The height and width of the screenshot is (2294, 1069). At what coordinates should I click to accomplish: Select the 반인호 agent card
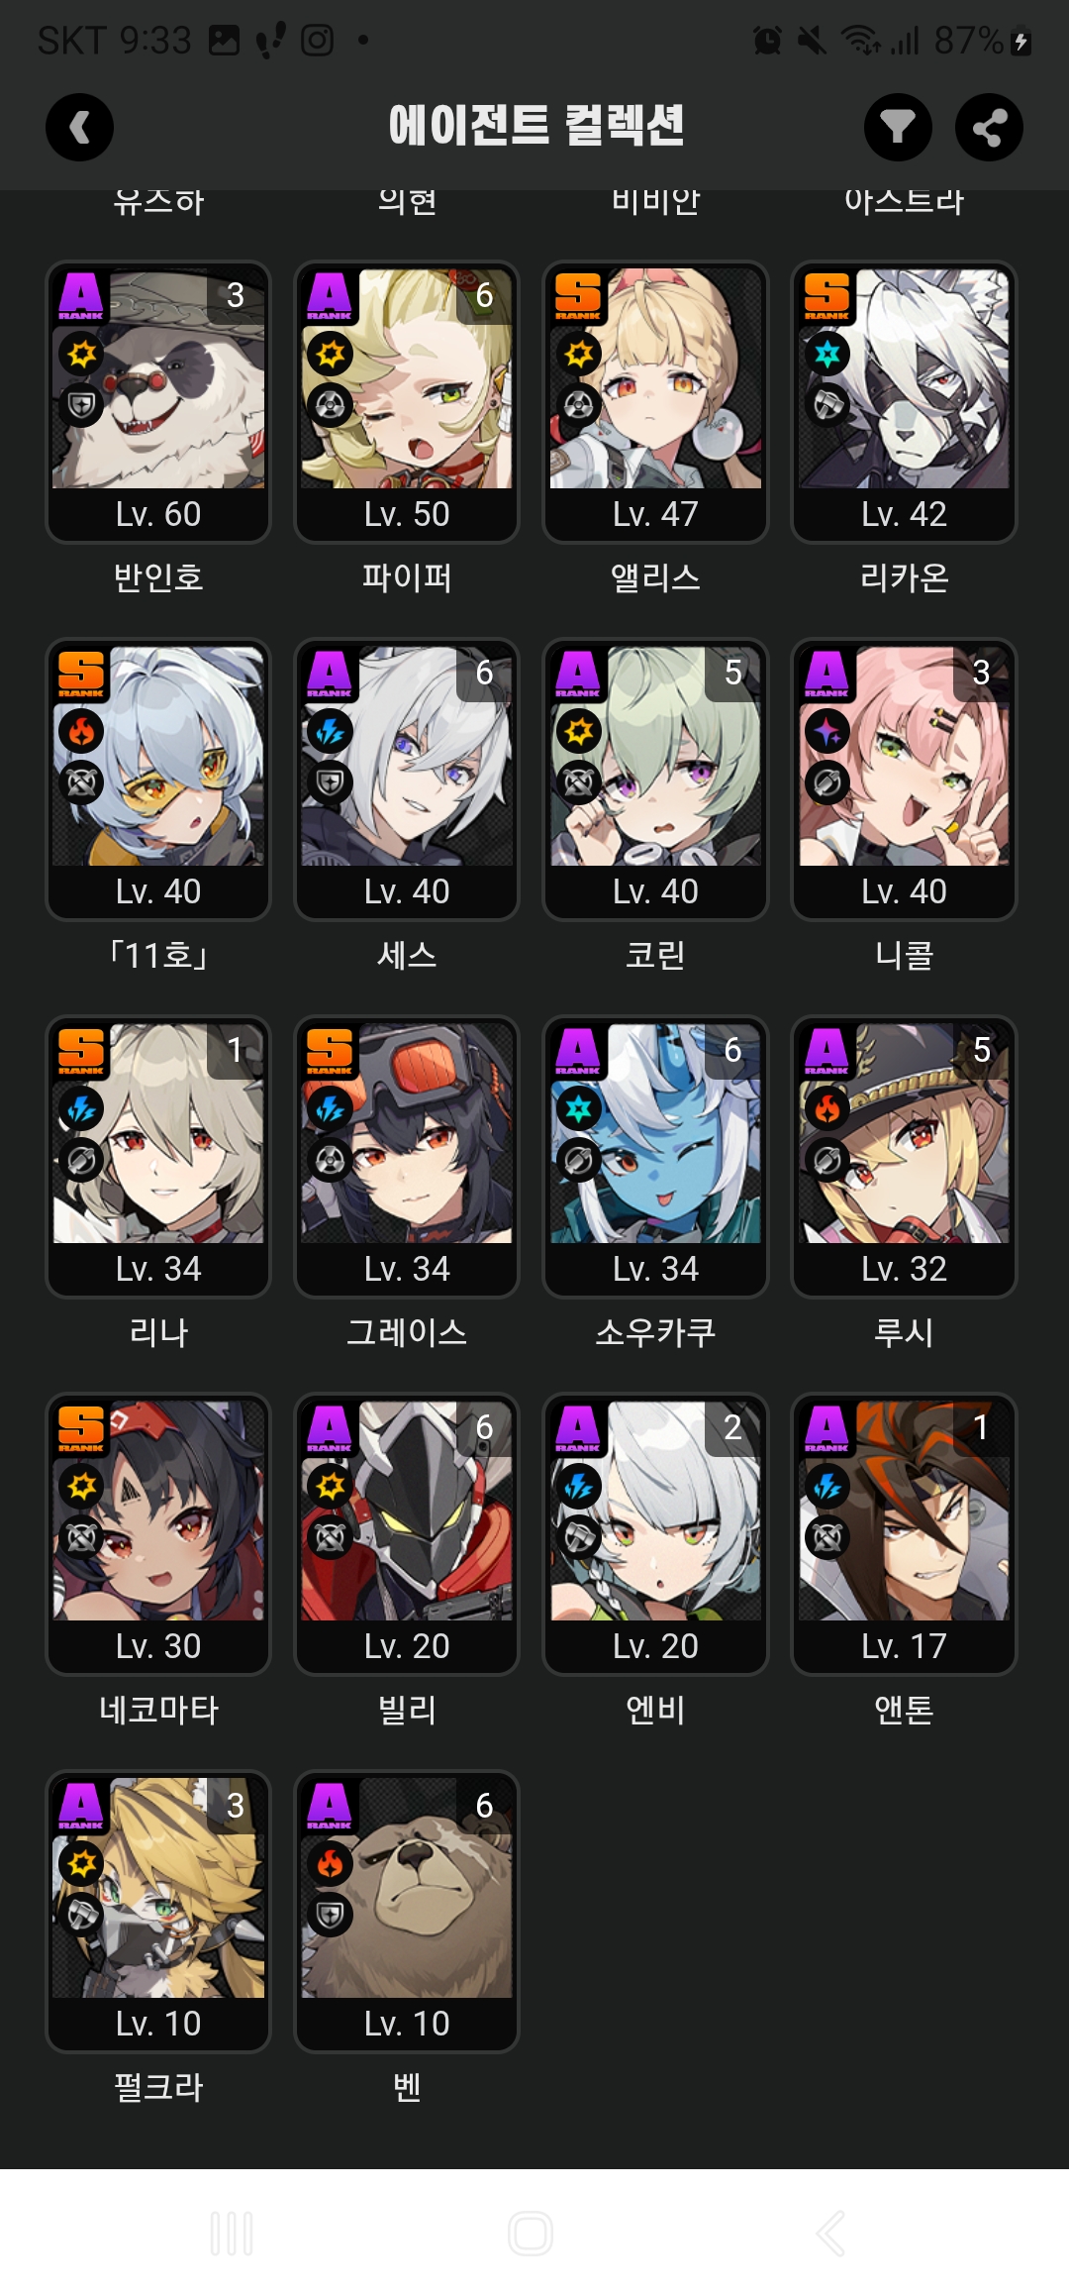tap(158, 402)
